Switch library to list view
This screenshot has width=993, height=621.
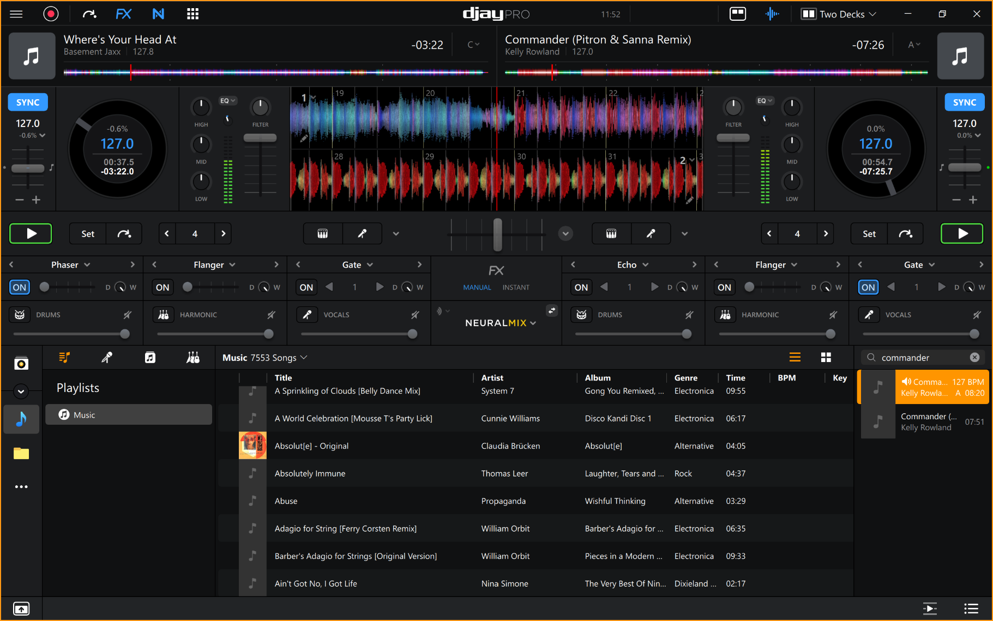(795, 358)
